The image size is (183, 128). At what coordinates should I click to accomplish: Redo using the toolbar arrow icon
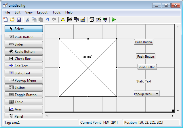pos(54,20)
